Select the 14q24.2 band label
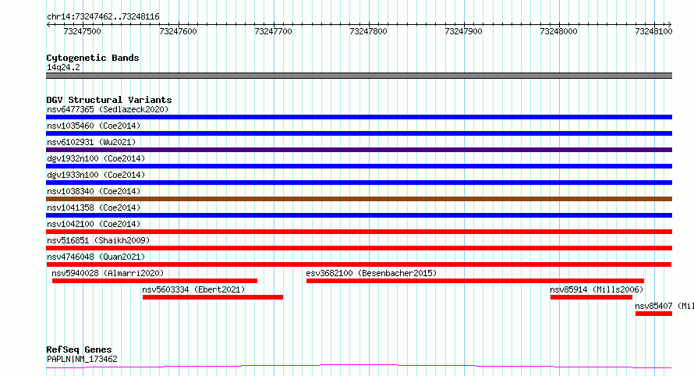This screenshot has width=694, height=376. point(63,67)
